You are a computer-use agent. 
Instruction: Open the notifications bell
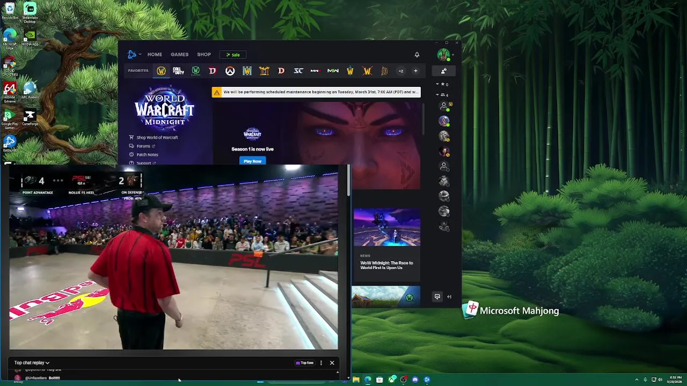416,54
